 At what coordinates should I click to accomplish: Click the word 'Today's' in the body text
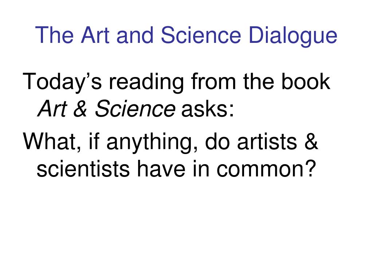click(x=62, y=82)
